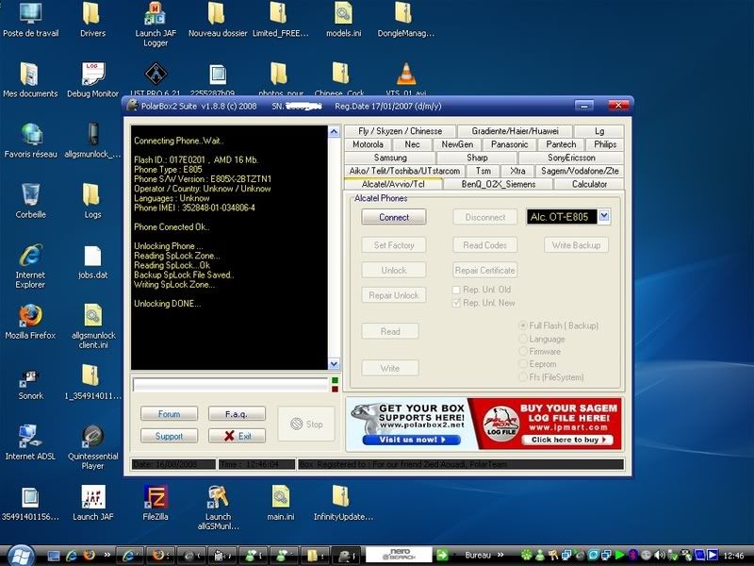Image resolution: width=754 pixels, height=566 pixels.
Task: Open the DongleManag... folder icon
Action: coord(405,19)
